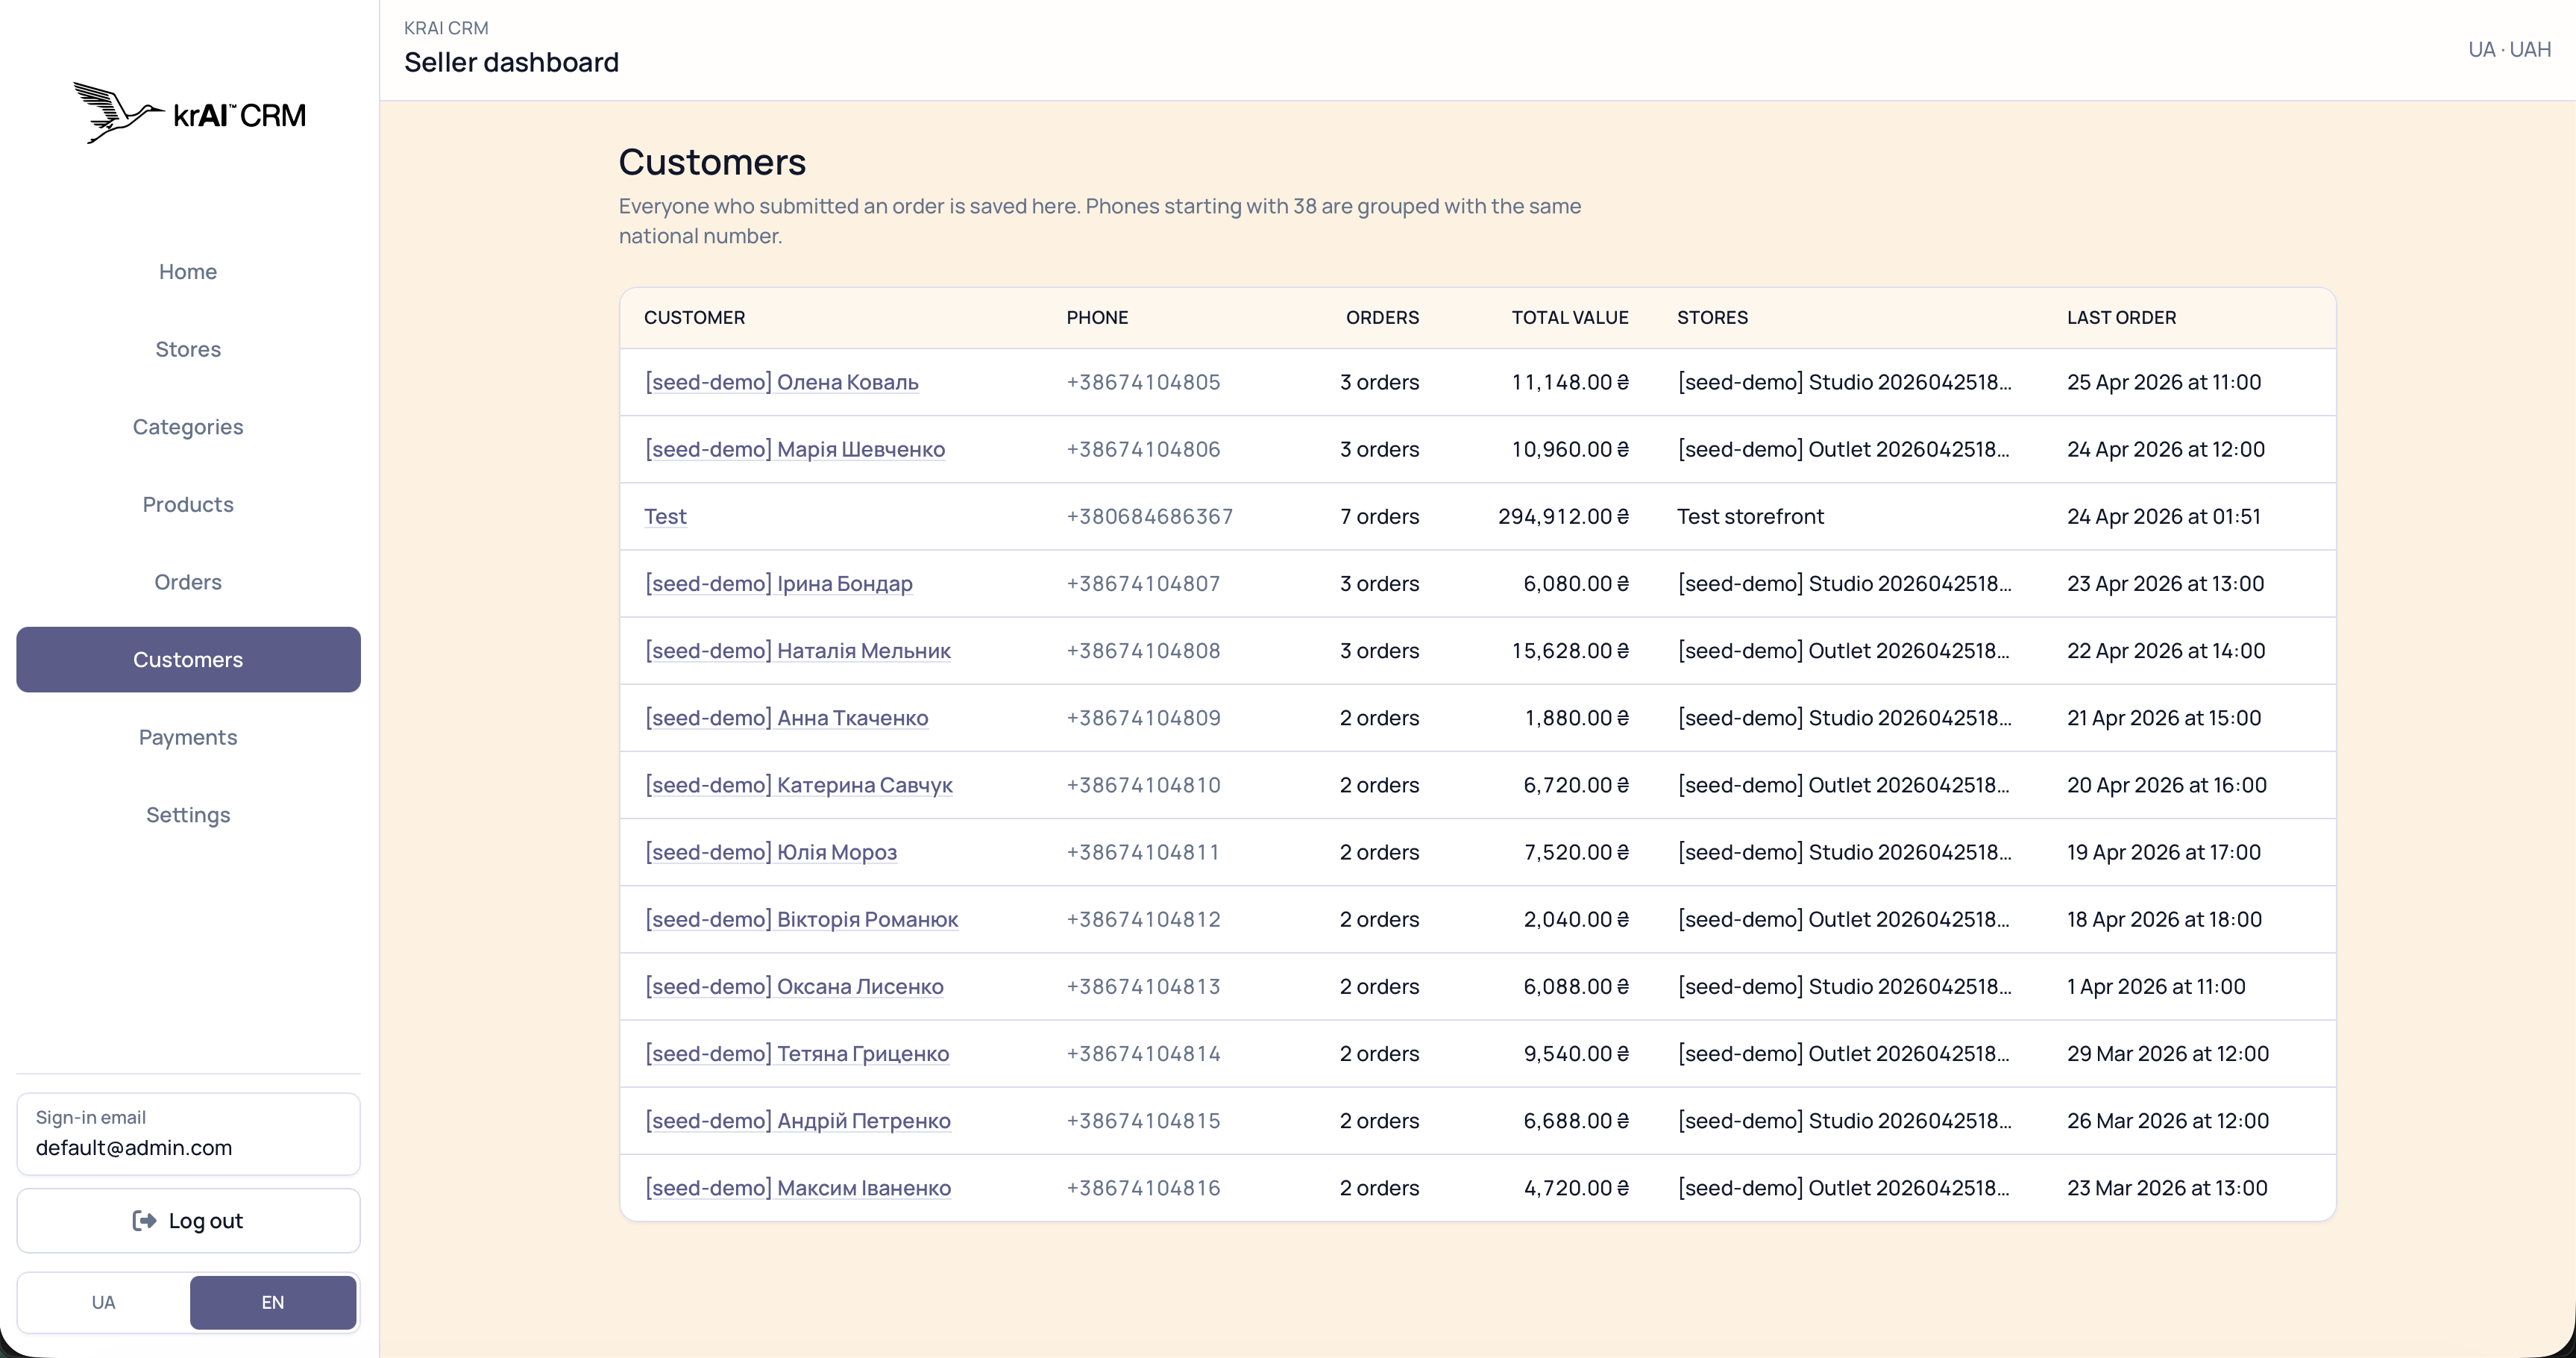Viewport: 2576px width, 1358px height.
Task: Open customer Андрій Петренко
Action: 797,1121
